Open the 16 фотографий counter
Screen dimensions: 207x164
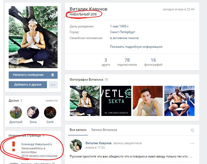click(x=153, y=62)
